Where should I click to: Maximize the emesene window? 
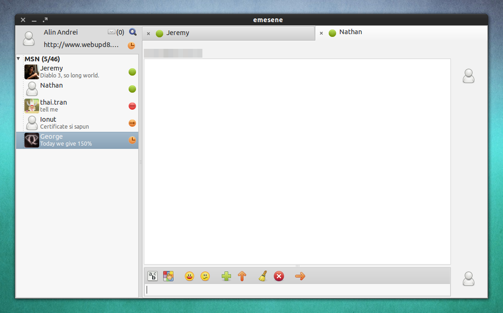45,20
